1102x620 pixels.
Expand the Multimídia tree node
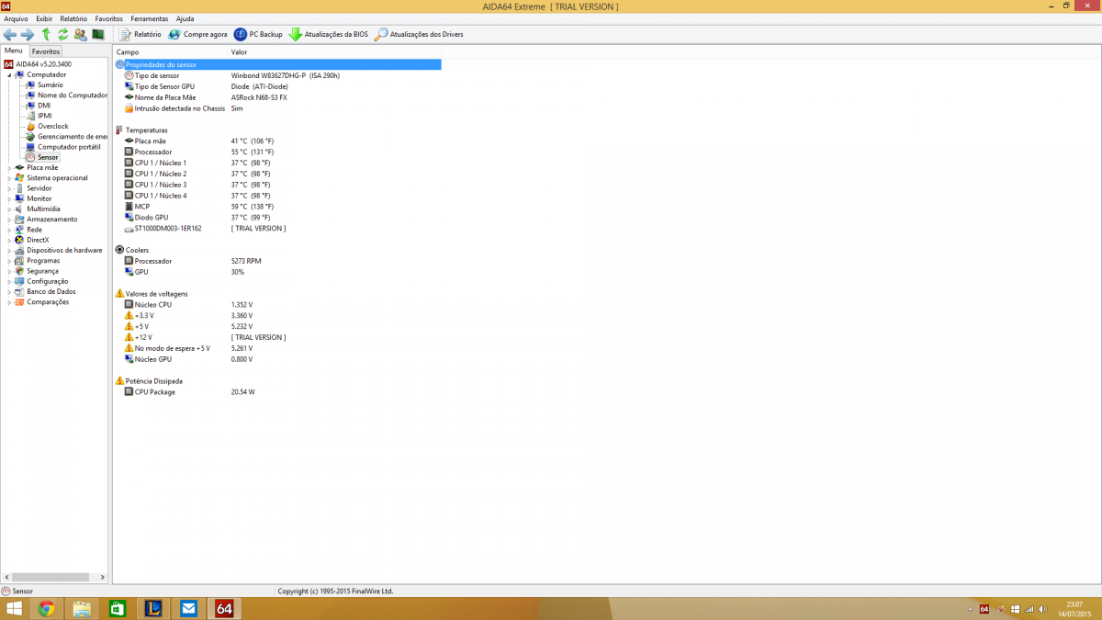pos(9,209)
